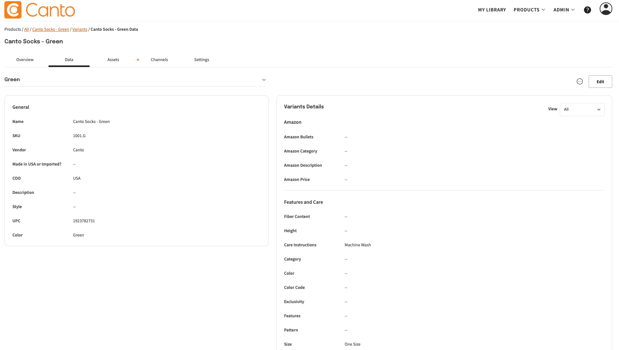
Task: Open the help question mark icon
Action: pos(587,10)
